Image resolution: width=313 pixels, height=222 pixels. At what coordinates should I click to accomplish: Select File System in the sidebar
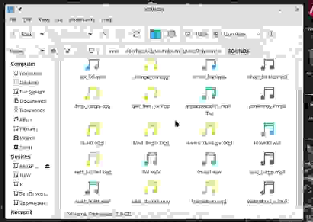point(29,92)
